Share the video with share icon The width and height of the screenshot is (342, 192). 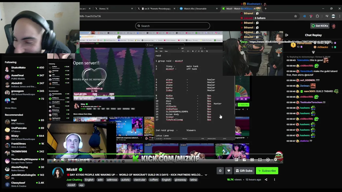266,180
